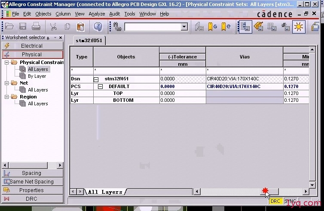Toggle the sun analysis mode icon
This screenshot has width=324, height=211.
click(x=299, y=27)
